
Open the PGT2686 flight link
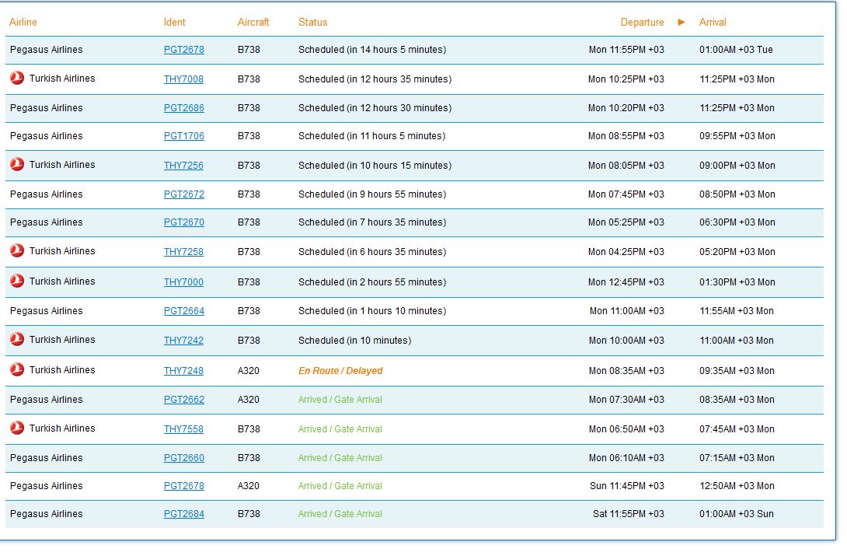coord(184,108)
